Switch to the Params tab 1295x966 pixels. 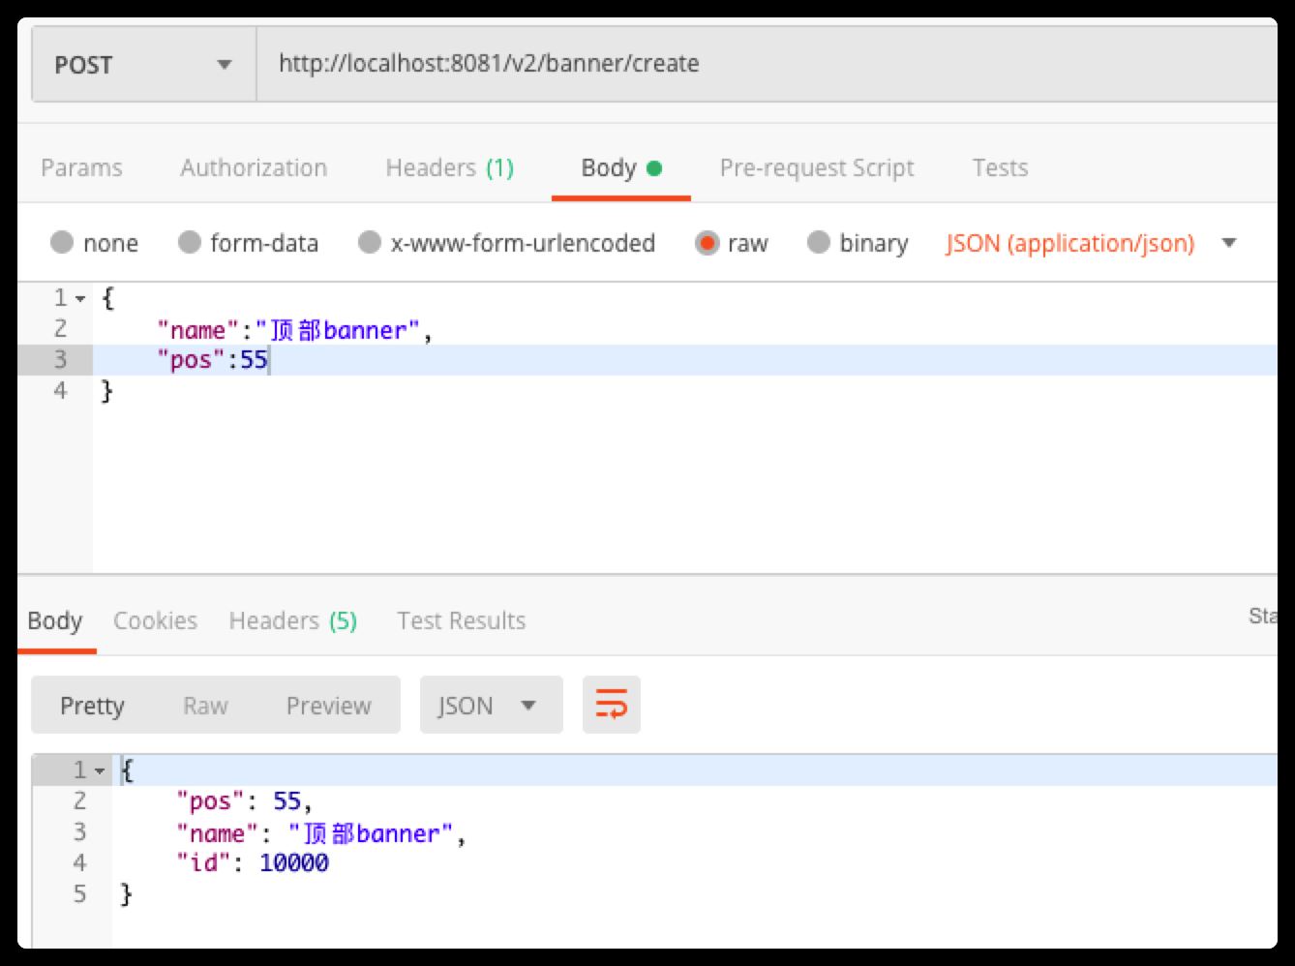[x=81, y=167]
